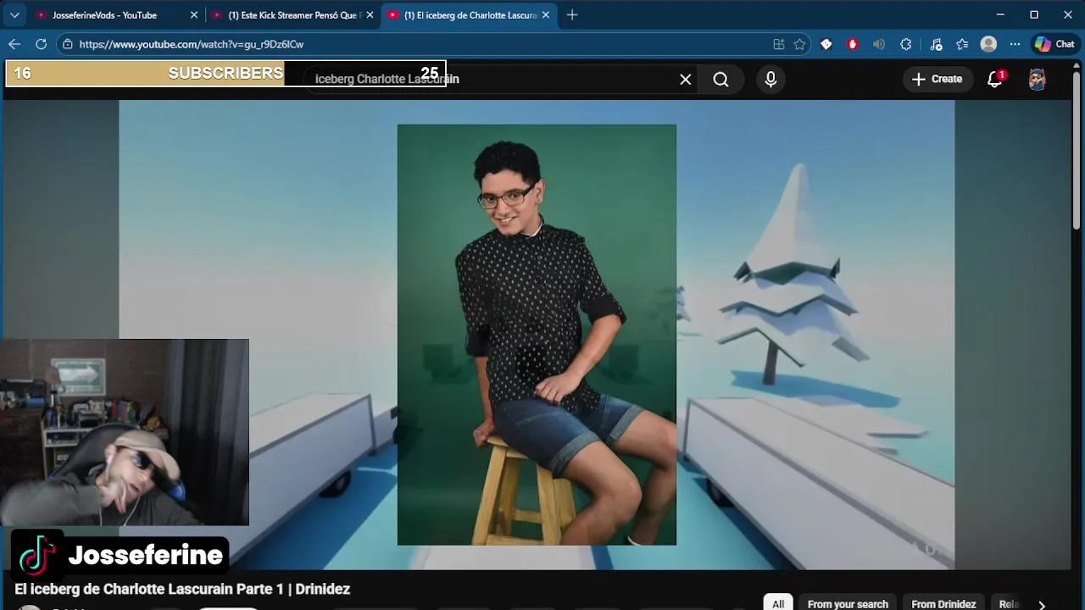Open the browser profile avatar
This screenshot has height=610, width=1085.
(x=988, y=44)
